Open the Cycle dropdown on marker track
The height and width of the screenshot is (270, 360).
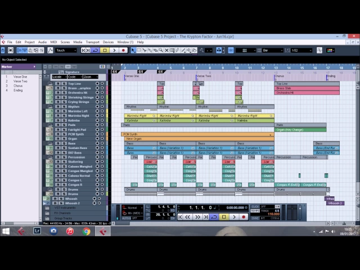75,77
